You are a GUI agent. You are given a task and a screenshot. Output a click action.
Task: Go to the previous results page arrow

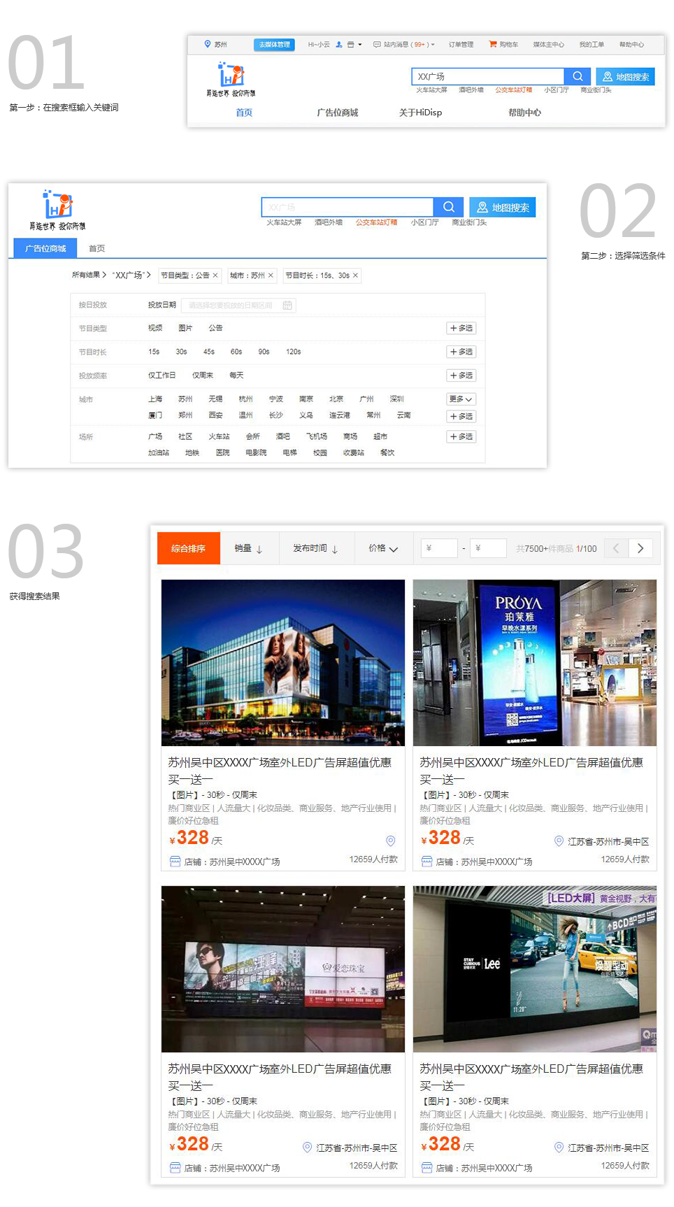(616, 548)
